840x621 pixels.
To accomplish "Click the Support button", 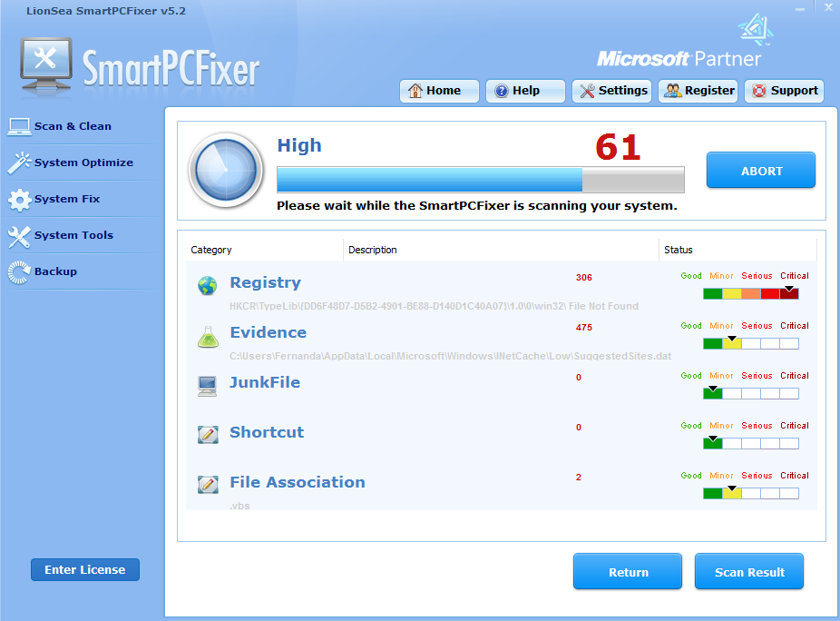I will tap(785, 91).
